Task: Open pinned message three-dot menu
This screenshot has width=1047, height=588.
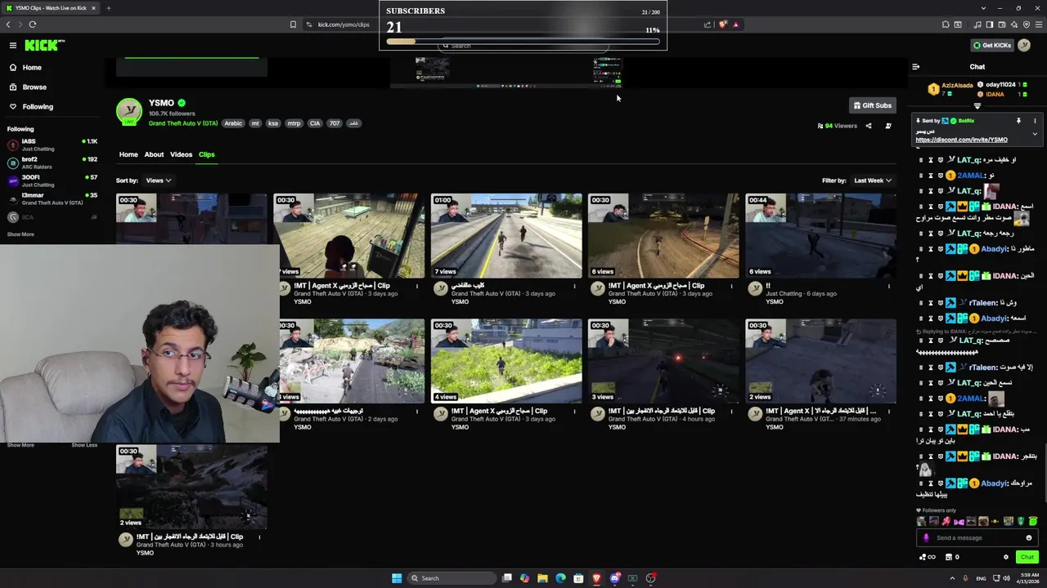Action: [1035, 121]
